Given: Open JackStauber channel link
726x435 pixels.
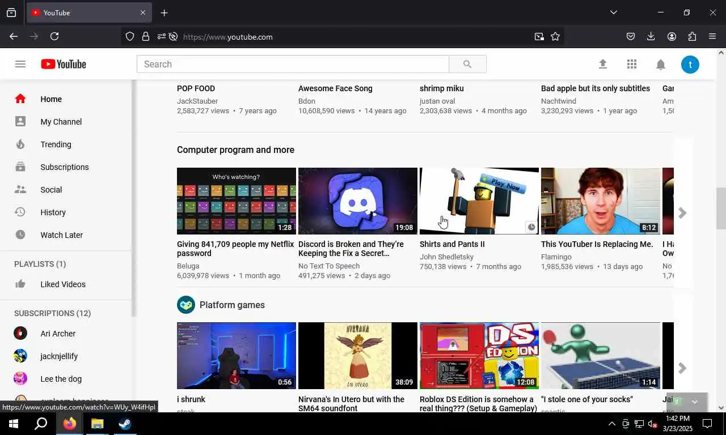Looking at the screenshot, I should click(197, 101).
